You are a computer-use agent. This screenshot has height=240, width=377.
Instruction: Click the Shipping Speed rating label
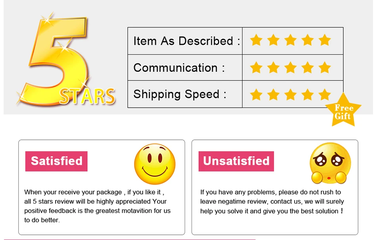pyautogui.click(x=180, y=94)
